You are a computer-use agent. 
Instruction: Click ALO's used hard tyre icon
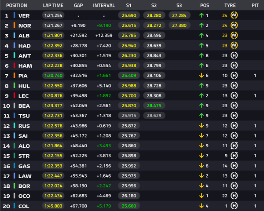pyautogui.click(x=234, y=146)
